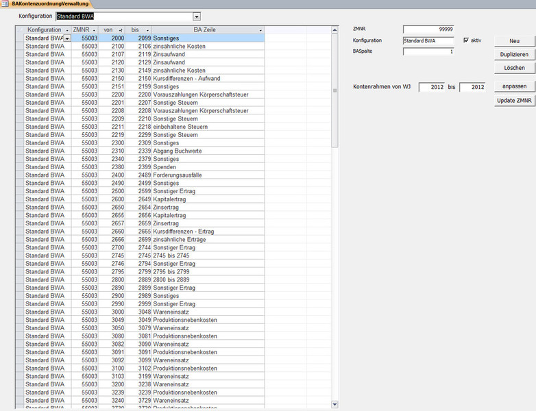Toggle the aktiv checkbox

click(466, 40)
